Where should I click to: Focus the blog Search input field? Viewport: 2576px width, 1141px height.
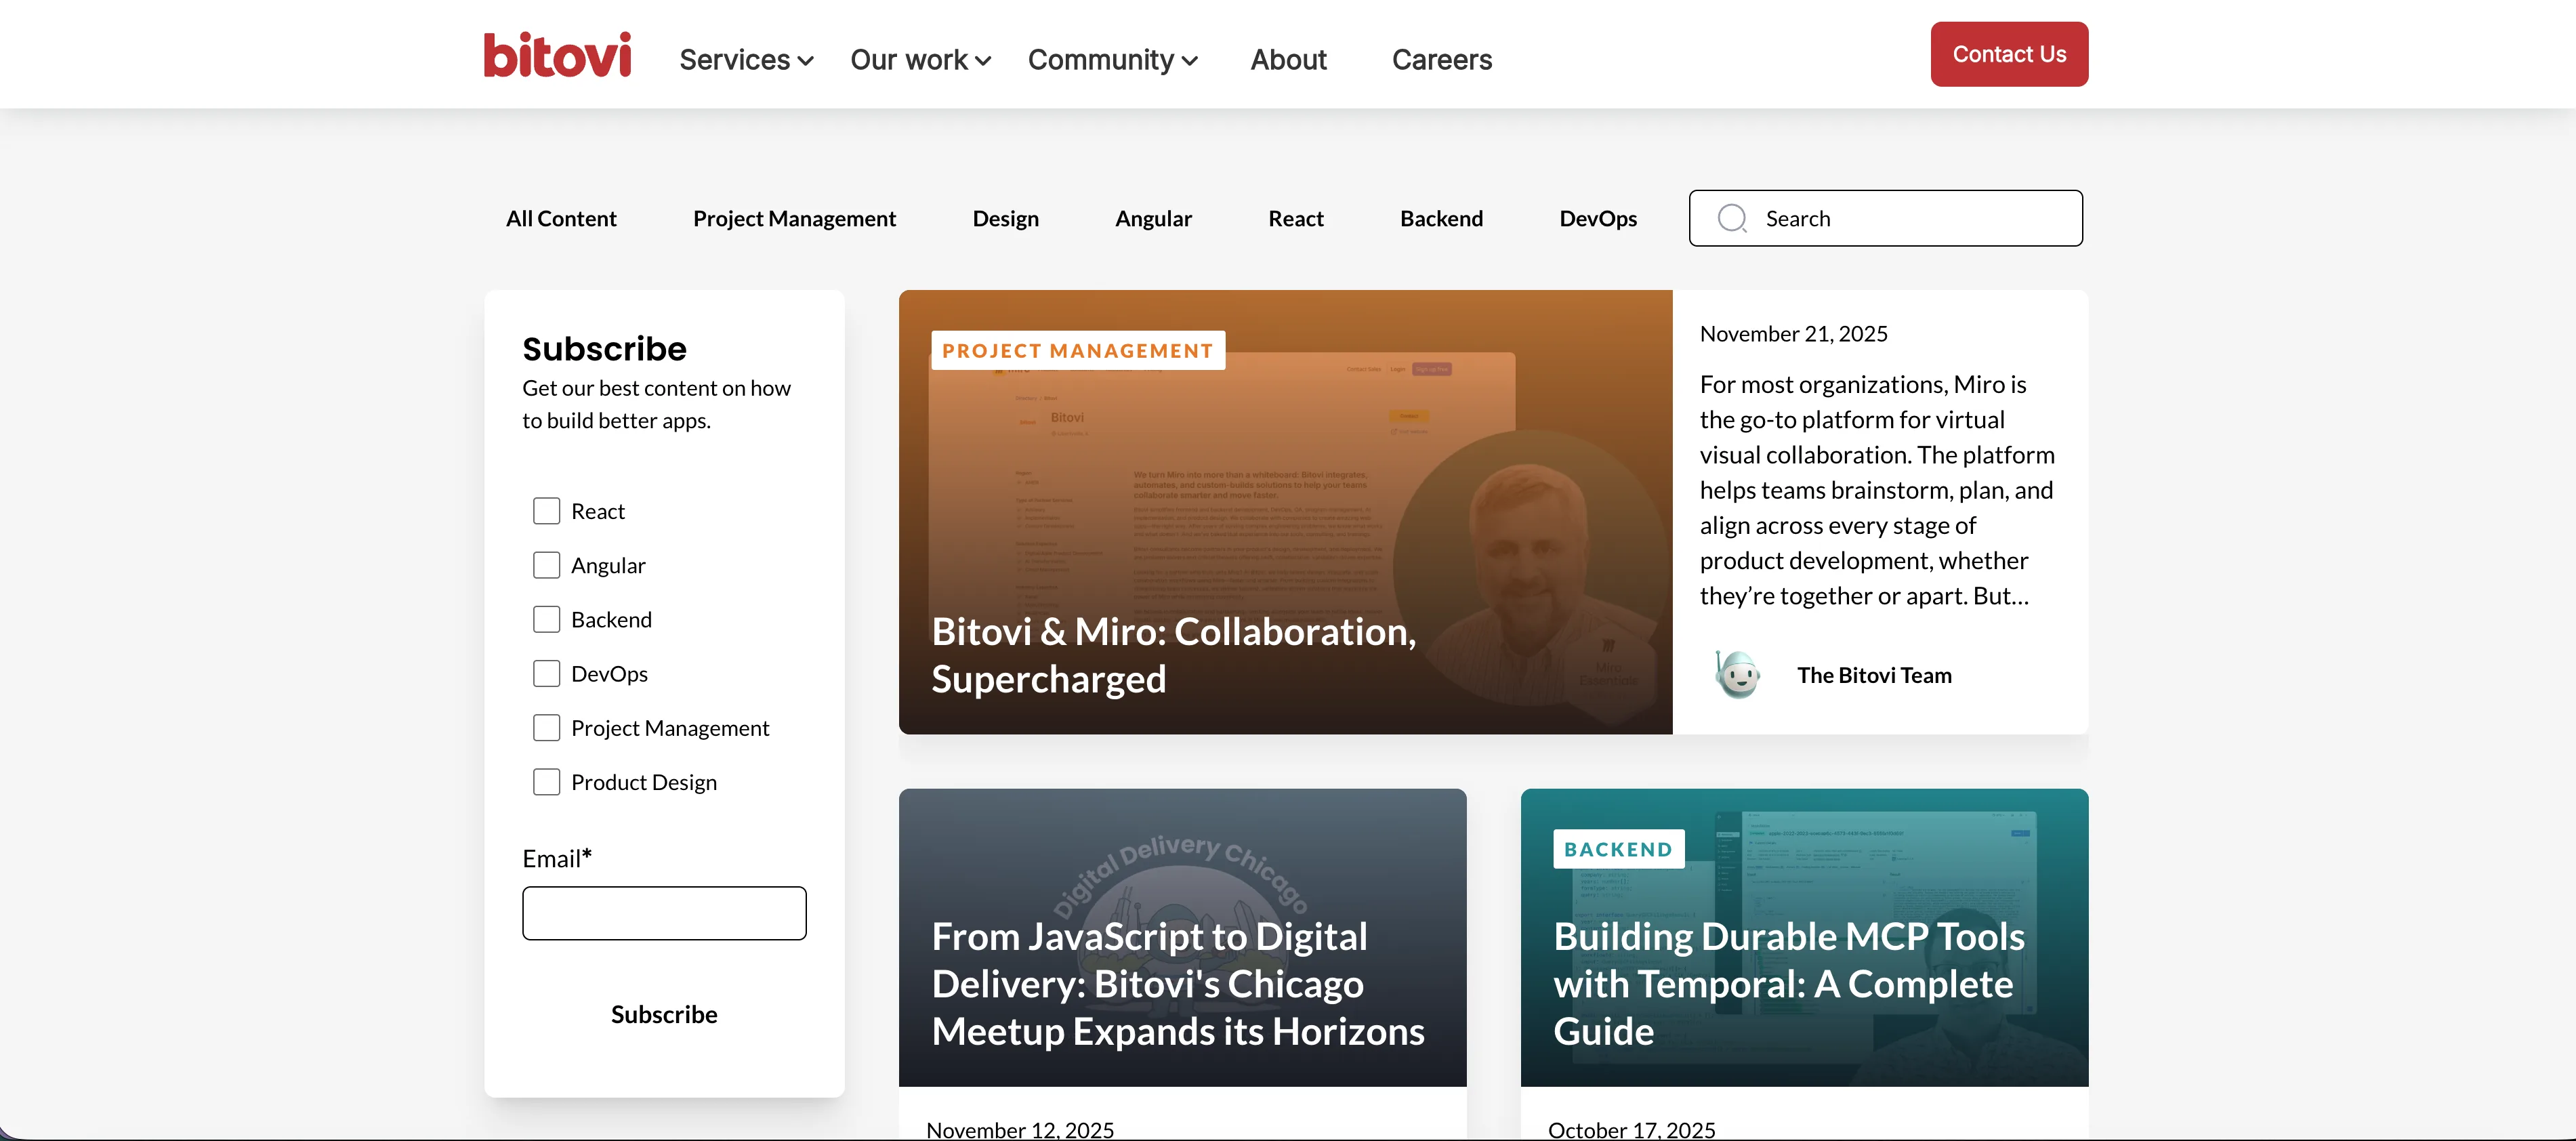1886,218
